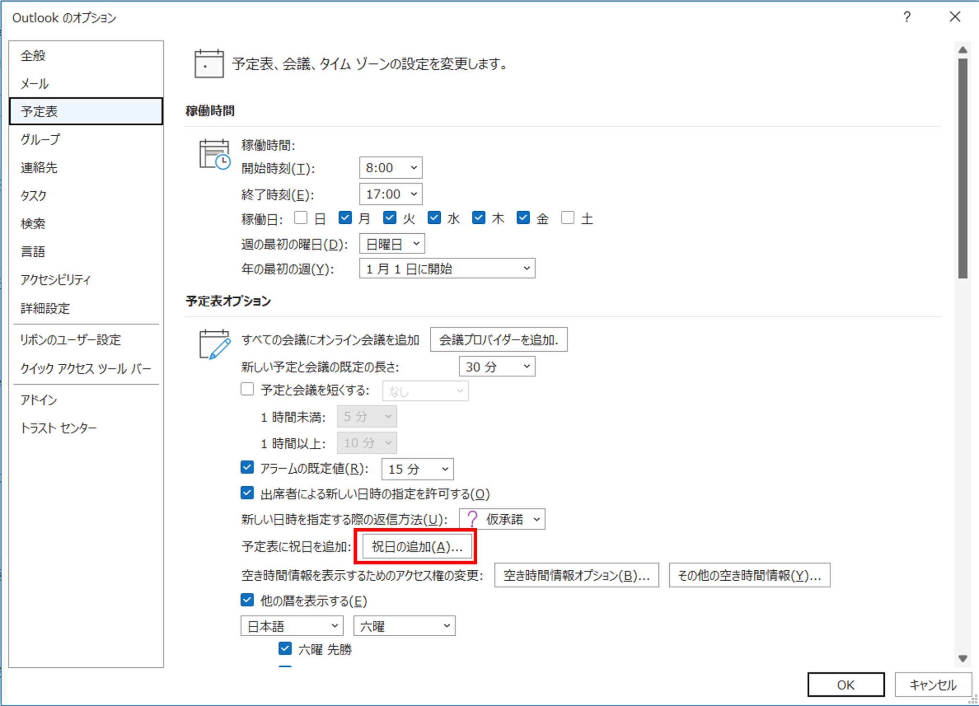
Task: Enable 日 (Sunday) as a work day
Action: point(301,217)
